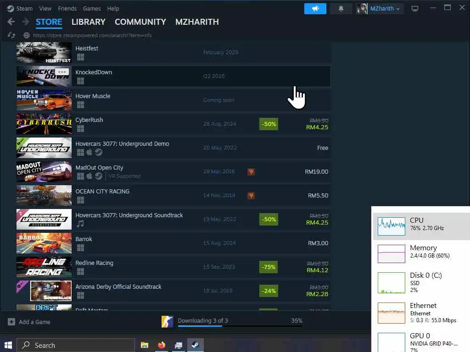This screenshot has height=352, width=470.
Task: Click the music note icon under Hovercars Soundtrack
Action: (x=80, y=224)
